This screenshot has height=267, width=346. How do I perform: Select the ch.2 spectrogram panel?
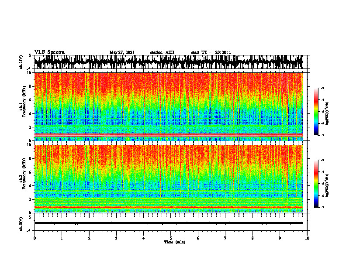[169, 179]
